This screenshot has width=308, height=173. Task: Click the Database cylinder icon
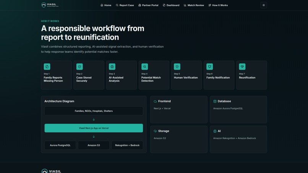click(215, 101)
